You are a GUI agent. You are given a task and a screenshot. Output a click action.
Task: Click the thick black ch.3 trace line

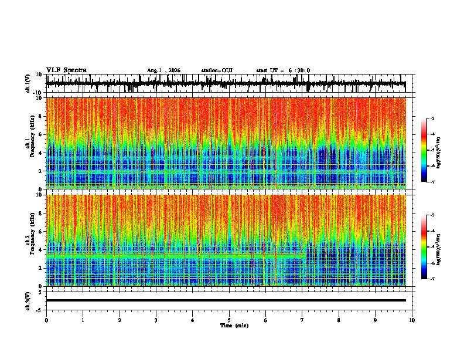(x=226, y=300)
